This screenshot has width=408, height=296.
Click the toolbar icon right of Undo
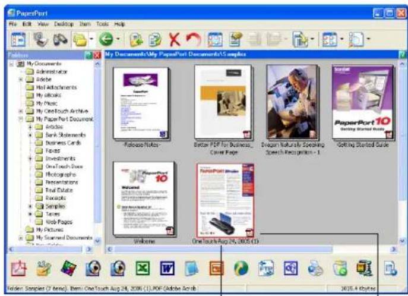(215, 40)
